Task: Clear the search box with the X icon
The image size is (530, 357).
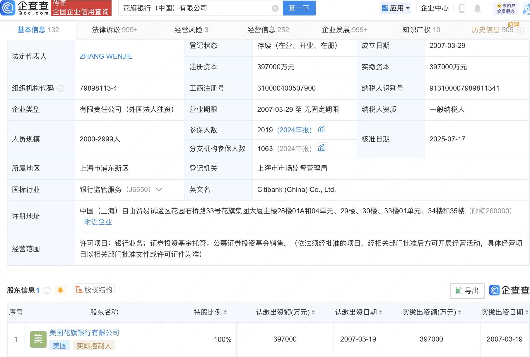Action: coord(275,8)
